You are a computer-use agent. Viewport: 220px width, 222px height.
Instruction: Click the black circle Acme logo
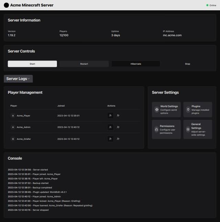pyautogui.click(x=6, y=5)
